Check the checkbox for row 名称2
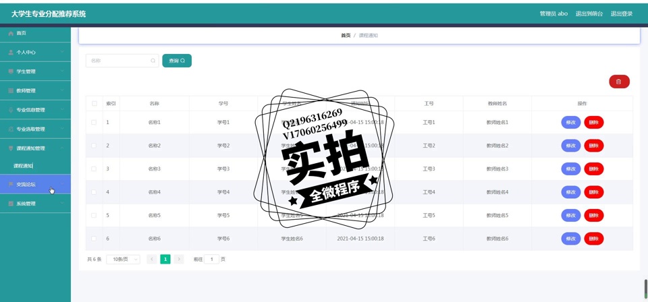 pyautogui.click(x=94, y=146)
